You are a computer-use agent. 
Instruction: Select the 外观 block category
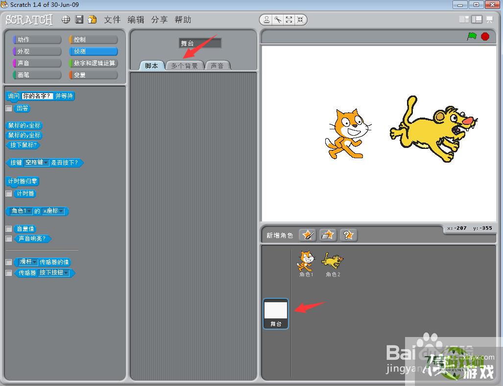coord(37,51)
